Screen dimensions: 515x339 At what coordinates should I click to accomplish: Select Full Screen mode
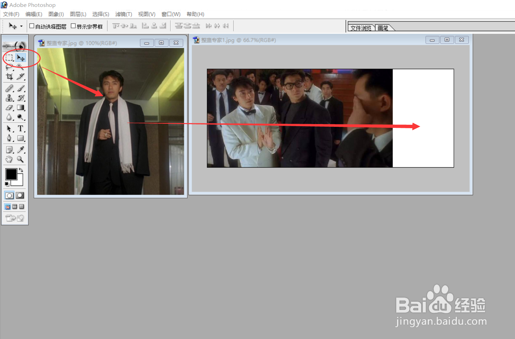(x=21, y=207)
